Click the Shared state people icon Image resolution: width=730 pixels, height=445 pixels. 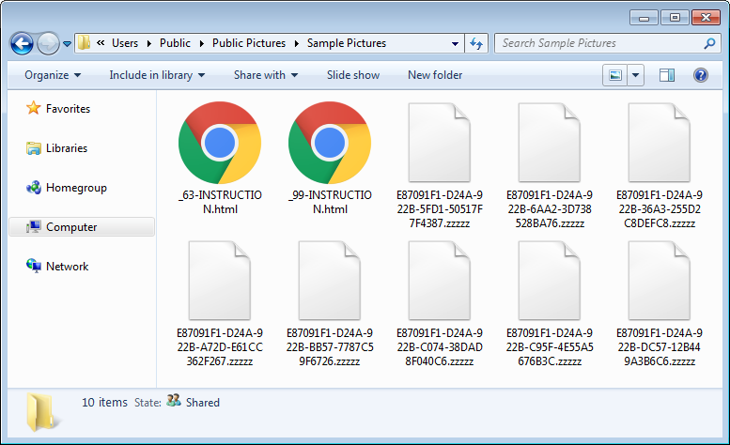tap(174, 400)
